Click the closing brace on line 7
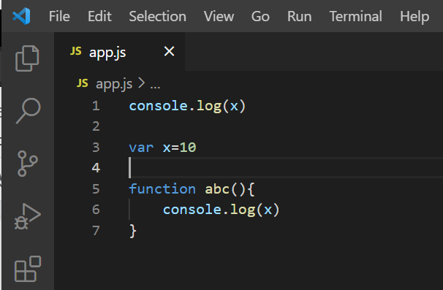The height and width of the screenshot is (290, 443). [x=133, y=231]
